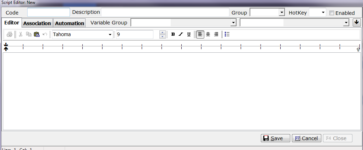Center align the text
This screenshot has width=363, height=150.
pos(208,34)
